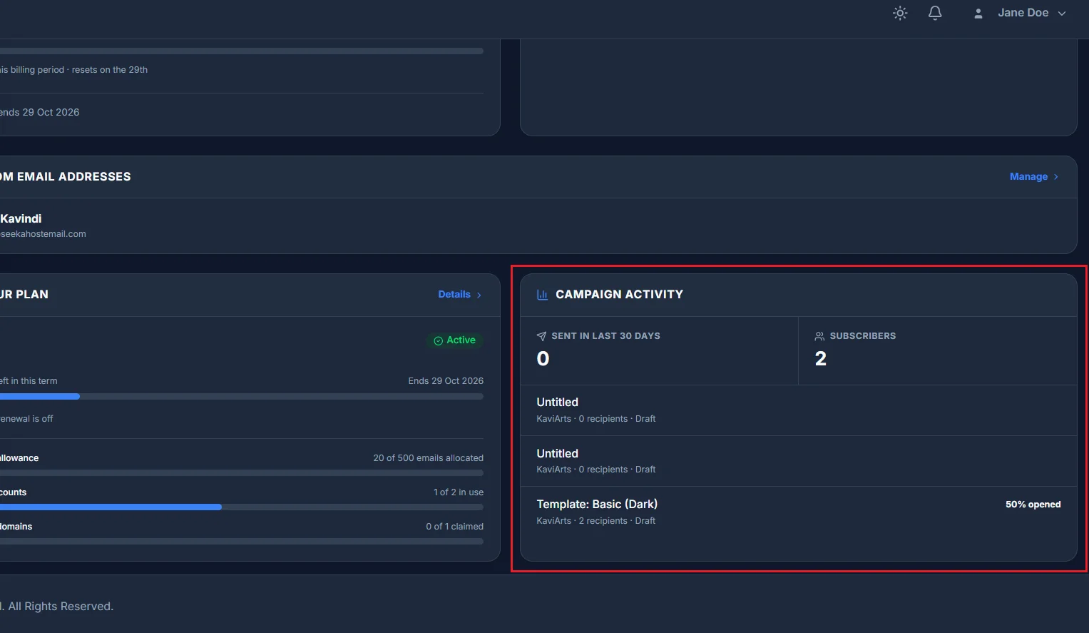Image resolution: width=1089 pixels, height=633 pixels.
Task: Toggle the light/dark theme sun icon
Action: [x=900, y=13]
